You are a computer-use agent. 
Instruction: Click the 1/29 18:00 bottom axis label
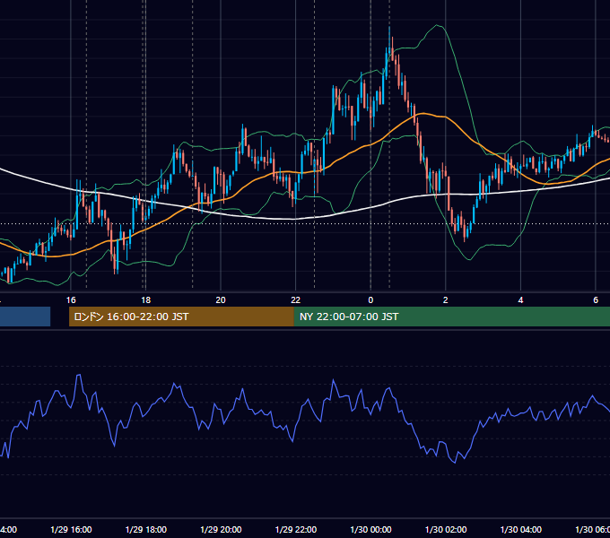coord(146,529)
